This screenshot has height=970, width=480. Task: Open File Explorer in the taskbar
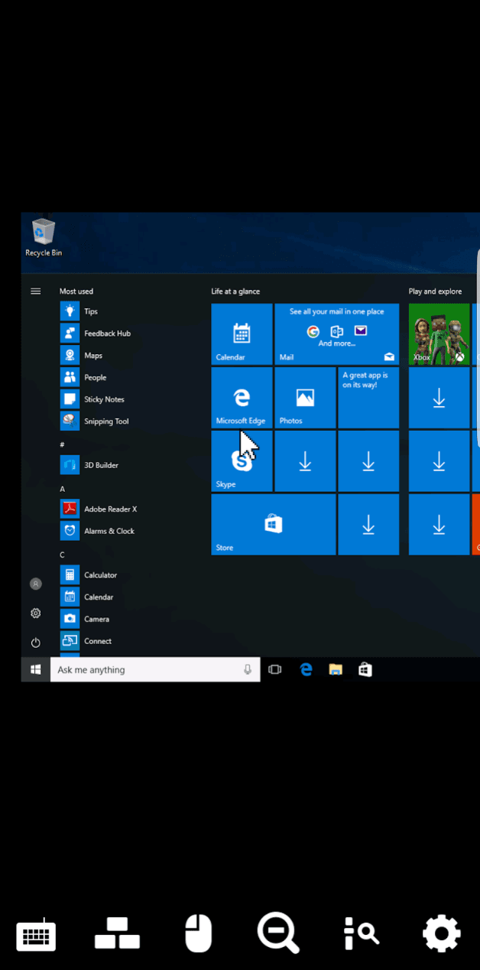336,669
